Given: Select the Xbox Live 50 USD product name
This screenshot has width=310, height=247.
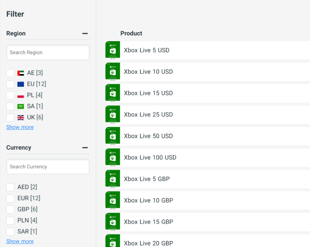Looking at the screenshot, I should point(149,136).
